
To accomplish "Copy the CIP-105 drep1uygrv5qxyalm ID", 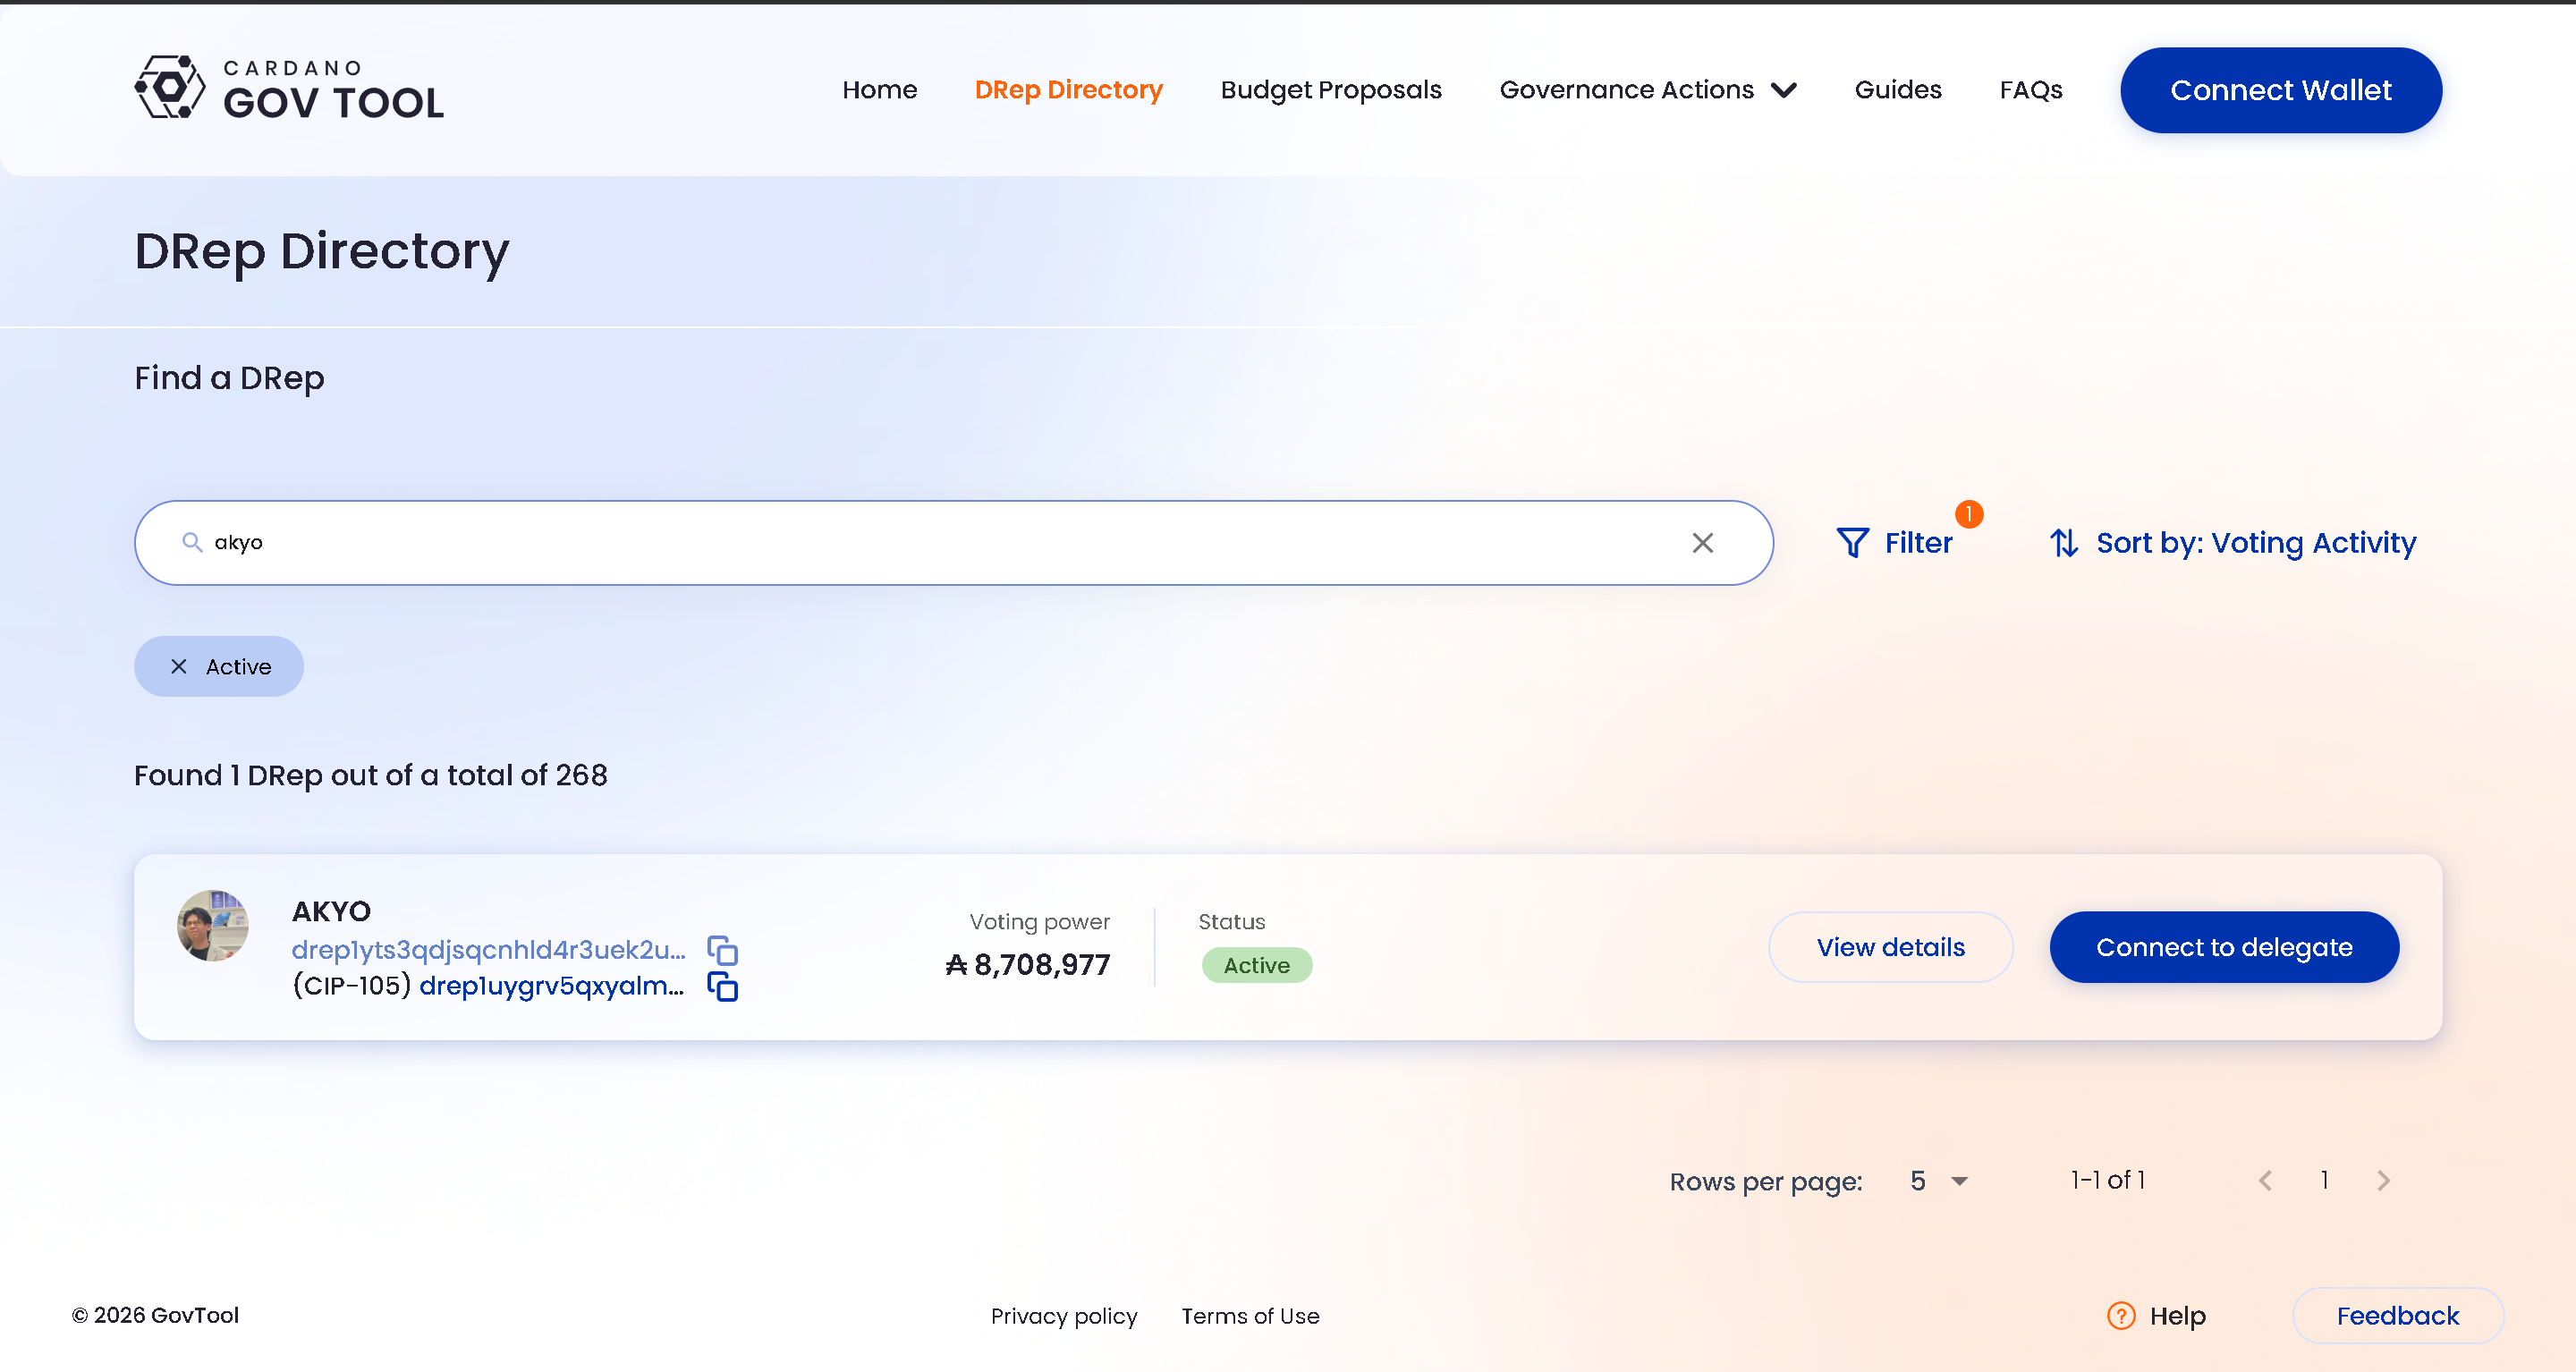I will (x=722, y=987).
